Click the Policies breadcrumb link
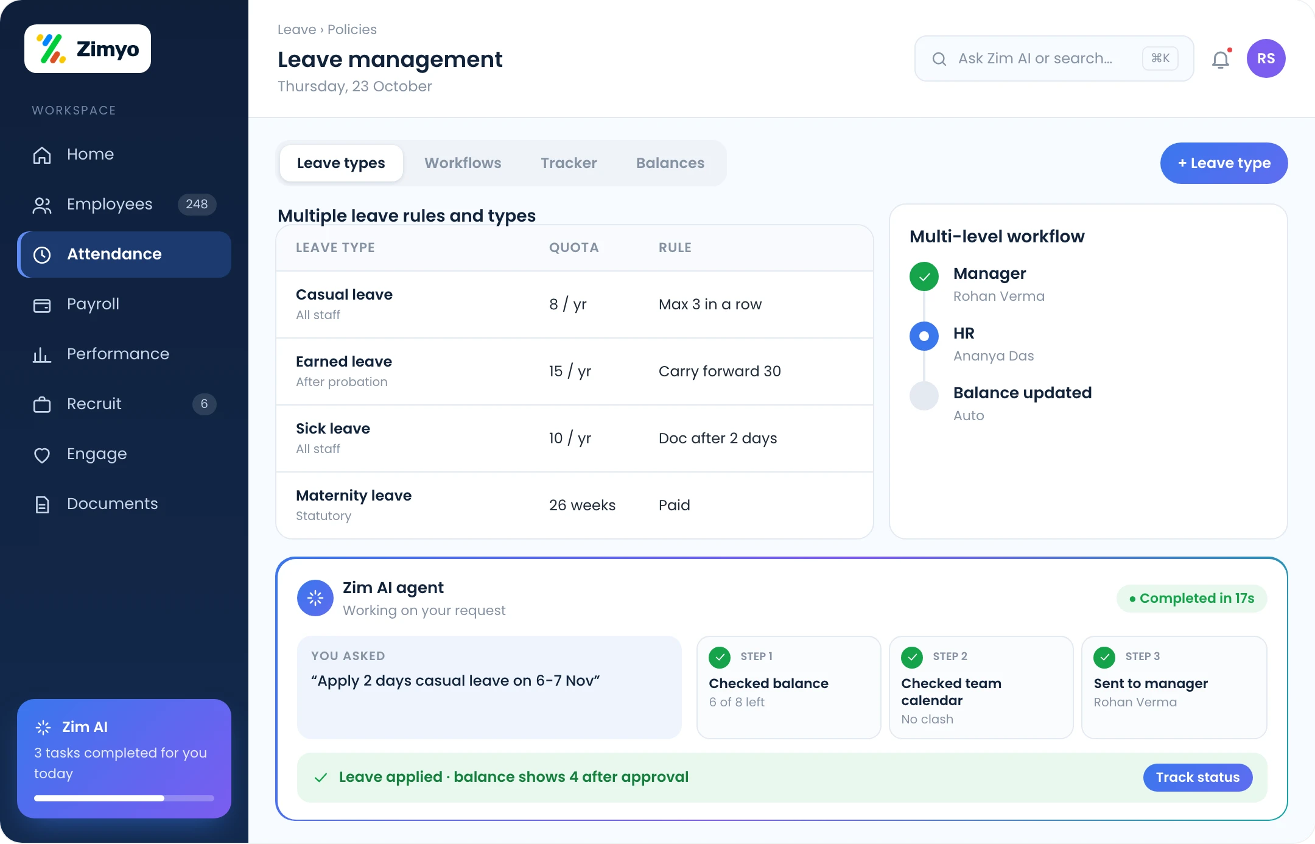The height and width of the screenshot is (844, 1315). point(352,29)
